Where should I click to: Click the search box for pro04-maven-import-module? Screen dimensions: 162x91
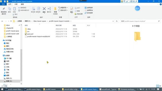pos(140,21)
